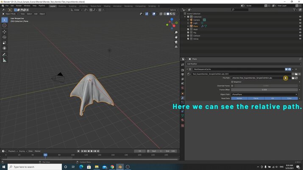Open Render properties tab
Image resolution: width=303 pixels, height=170 pixels.
(182, 70)
